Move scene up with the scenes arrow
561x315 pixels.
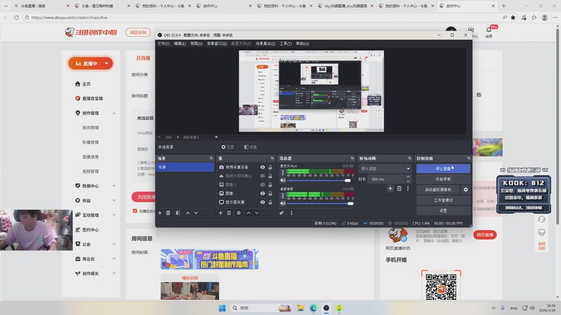188,213
